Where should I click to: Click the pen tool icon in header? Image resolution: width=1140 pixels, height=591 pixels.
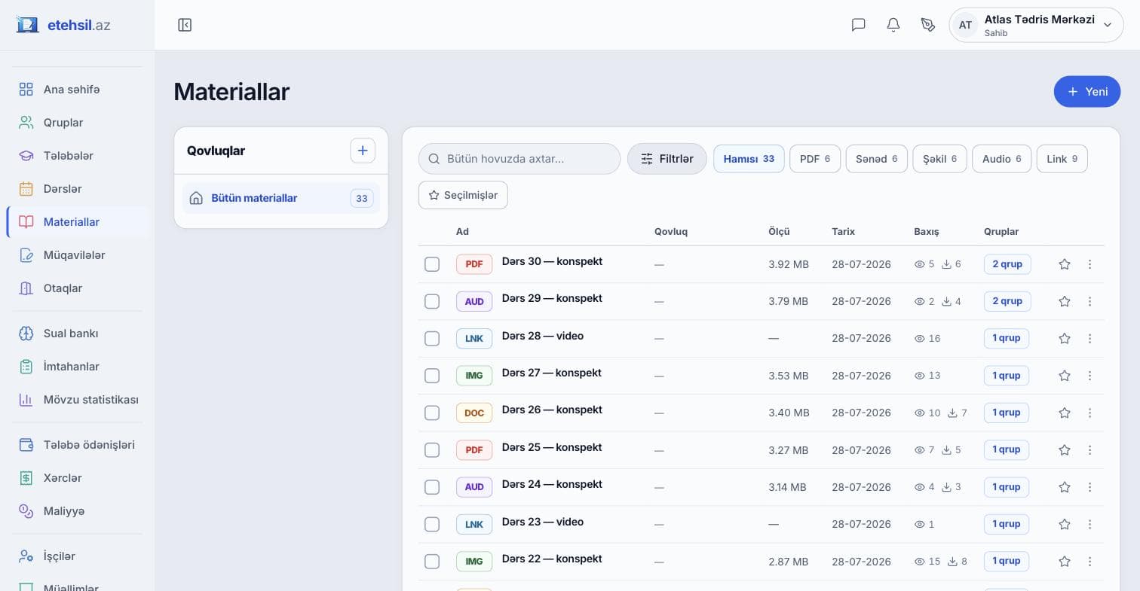[x=928, y=25]
